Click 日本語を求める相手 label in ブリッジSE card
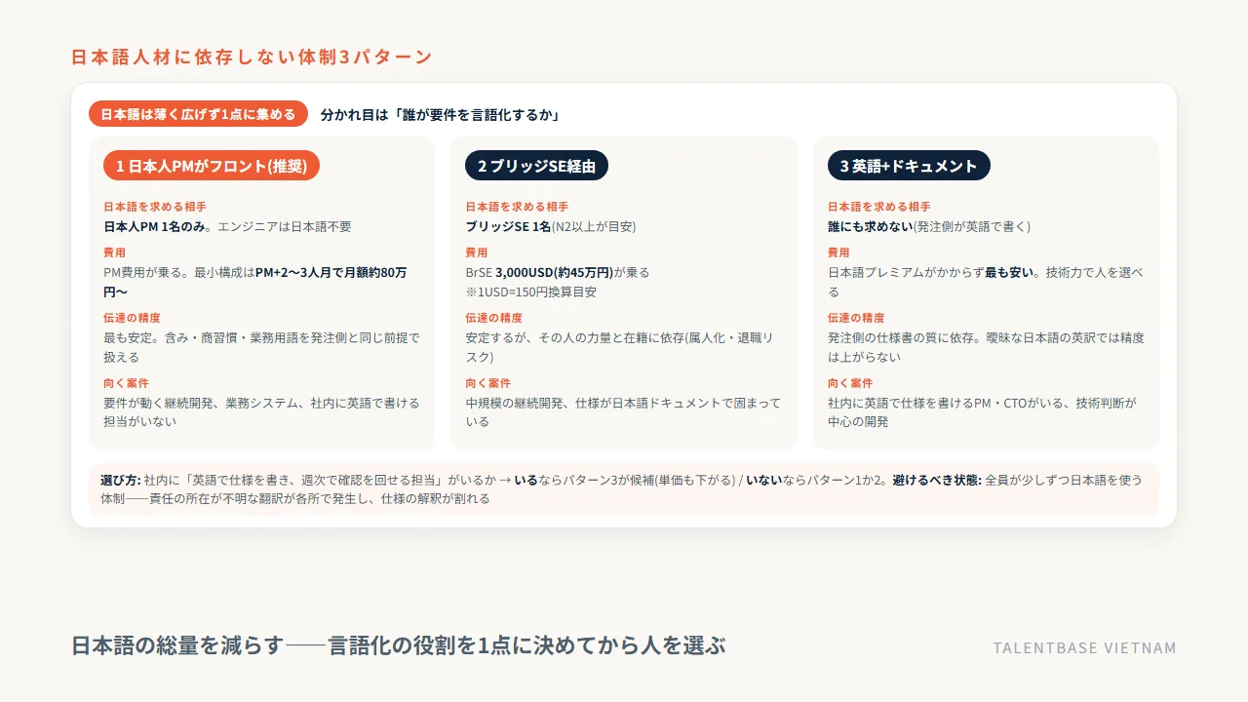1248x702 pixels. click(x=517, y=207)
